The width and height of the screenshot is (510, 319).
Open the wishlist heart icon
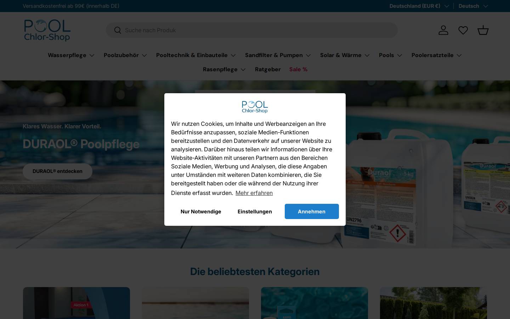tap(463, 30)
